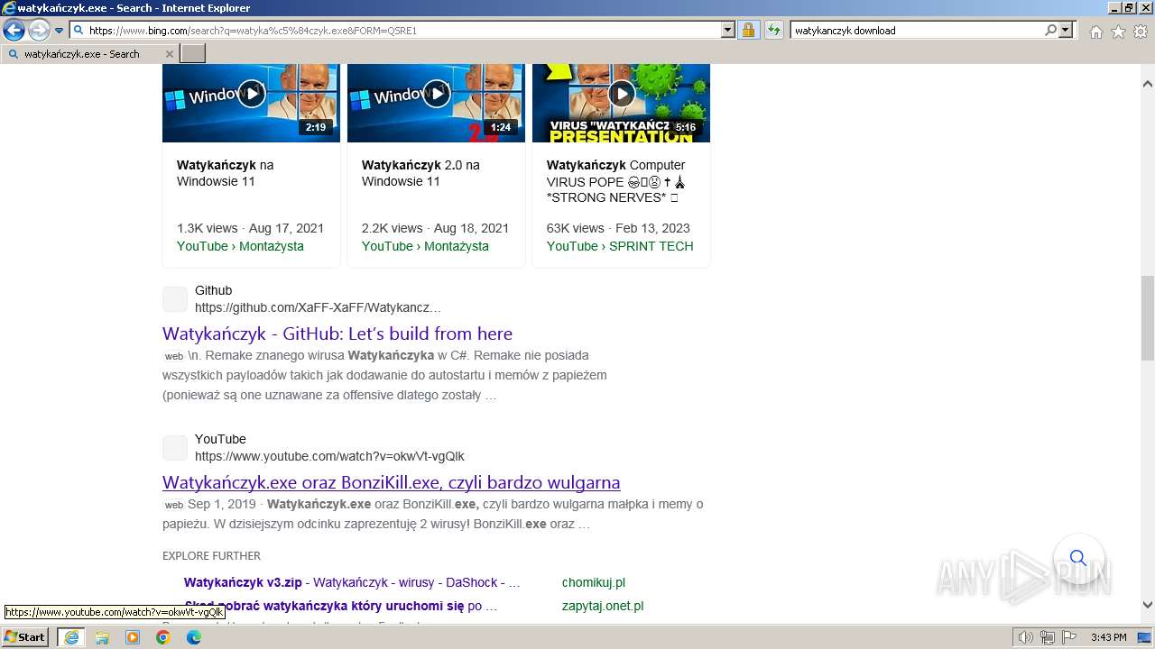
Task: Click the EXPLORE FURTHER heading
Action: click(x=211, y=556)
